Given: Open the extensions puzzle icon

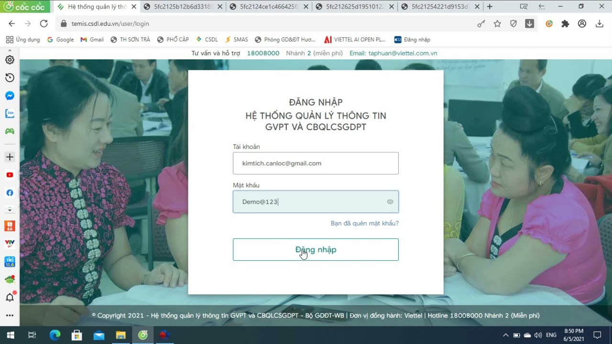Looking at the screenshot, I should (x=565, y=23).
